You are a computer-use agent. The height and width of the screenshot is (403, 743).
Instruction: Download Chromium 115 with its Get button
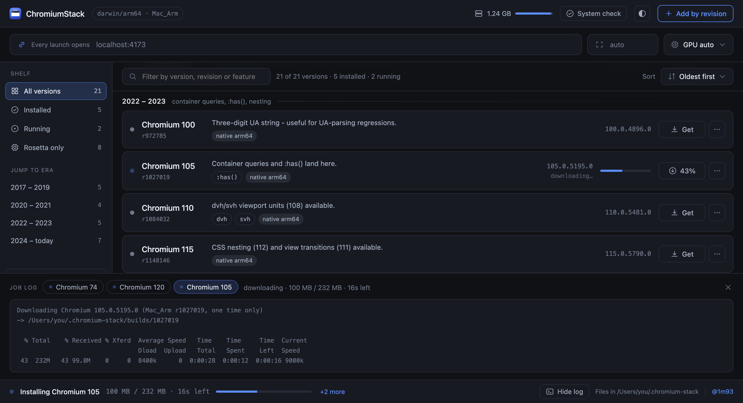coord(682,254)
